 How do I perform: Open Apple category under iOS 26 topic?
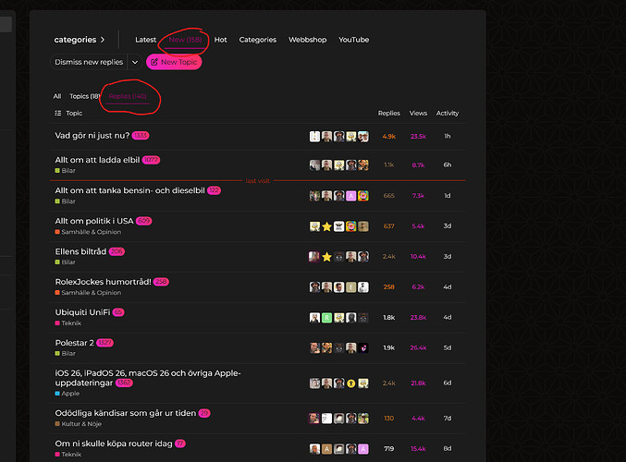click(68, 394)
